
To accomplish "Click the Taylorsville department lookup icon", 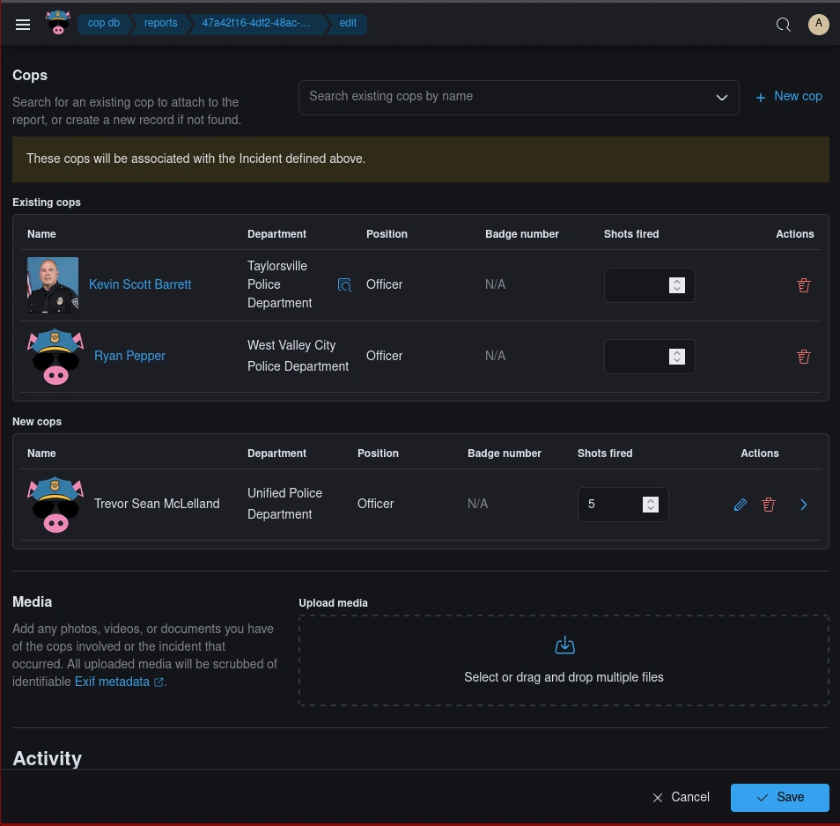I will pos(345,285).
